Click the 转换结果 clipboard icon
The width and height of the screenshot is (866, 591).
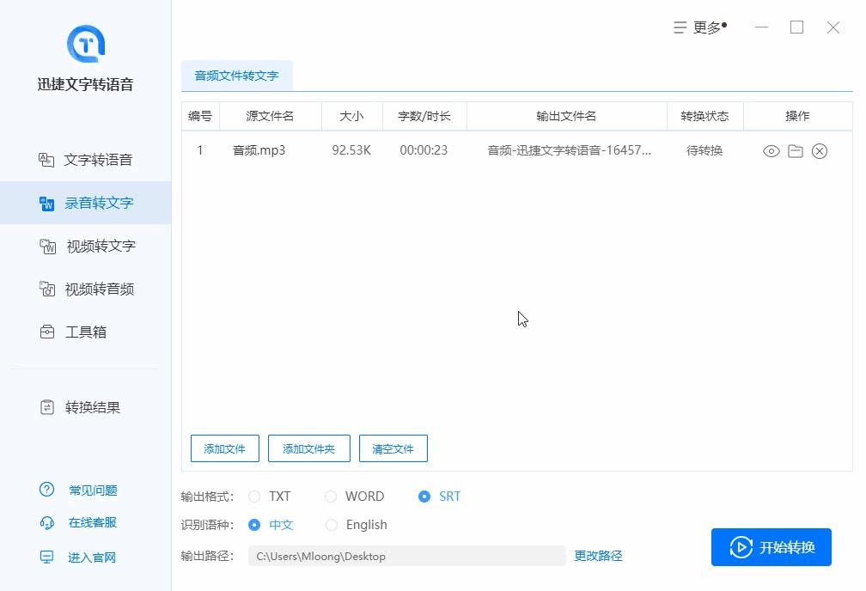pyautogui.click(x=47, y=408)
